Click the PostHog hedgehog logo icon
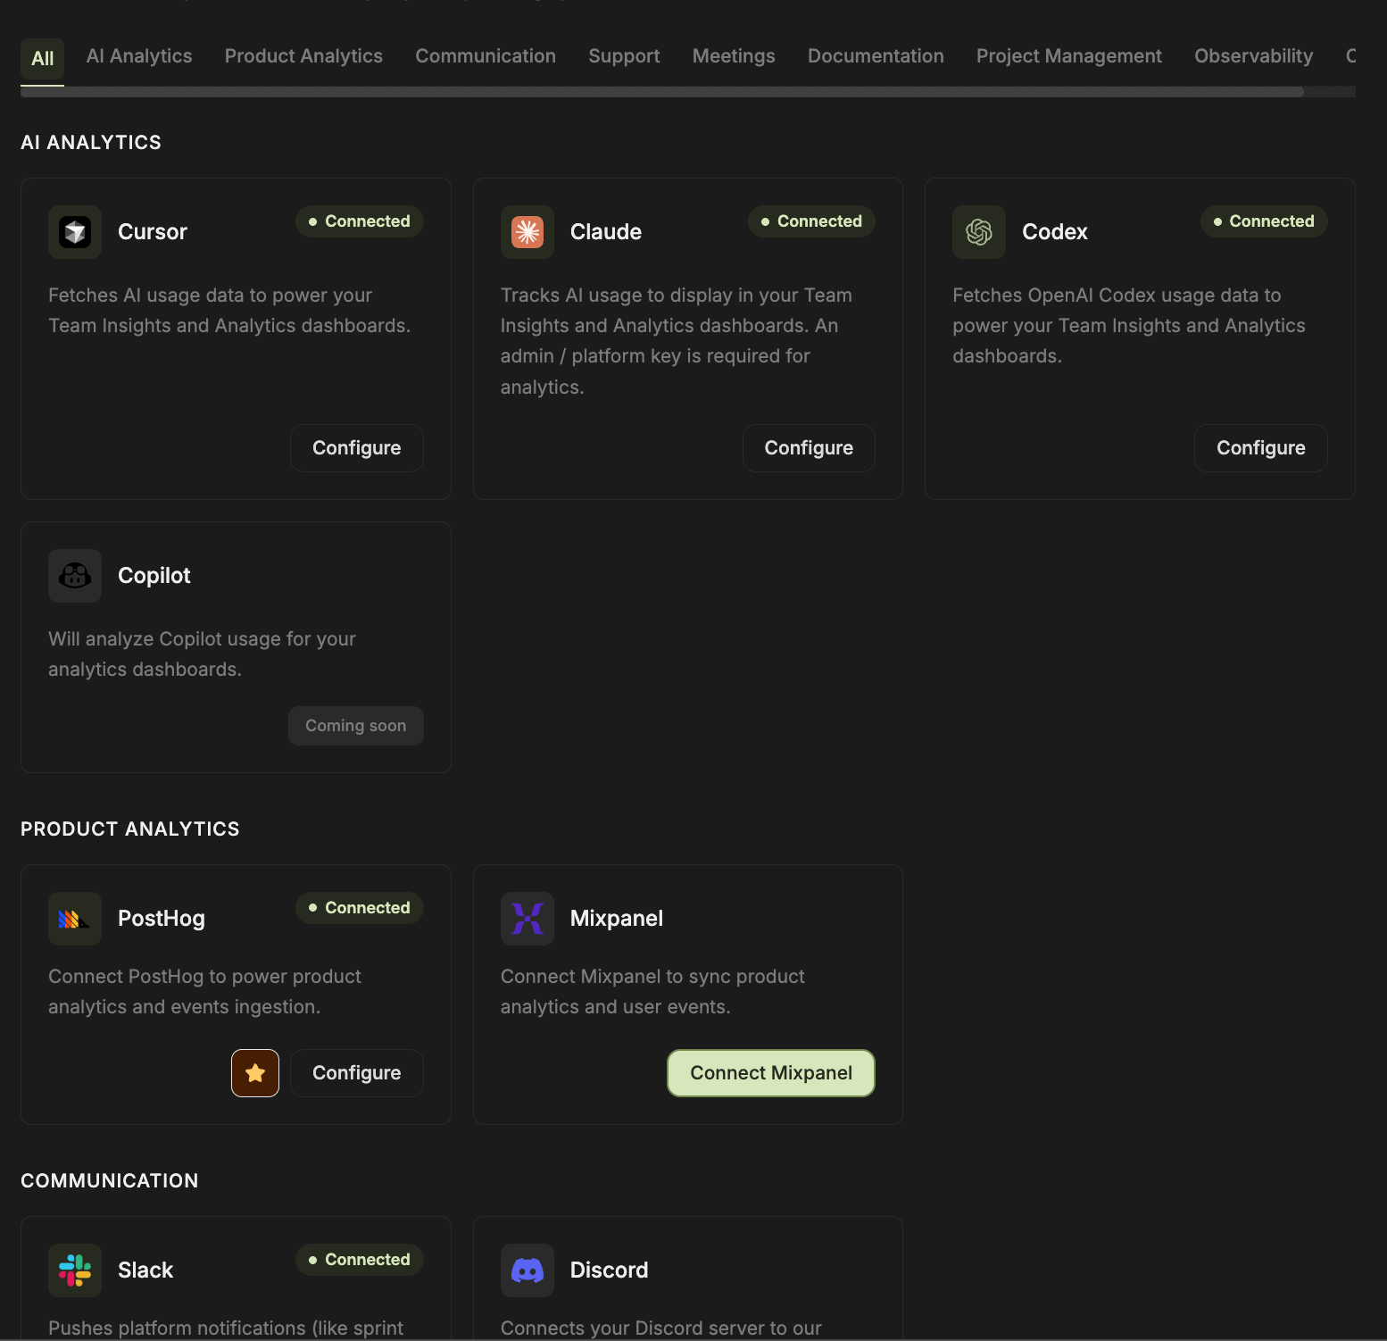The width and height of the screenshot is (1387, 1341). (x=75, y=919)
